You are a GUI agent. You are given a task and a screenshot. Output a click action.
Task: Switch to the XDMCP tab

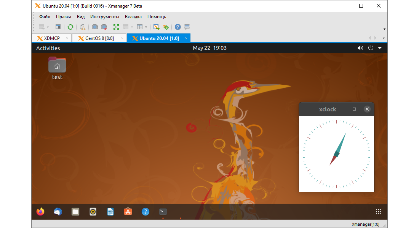(x=52, y=38)
